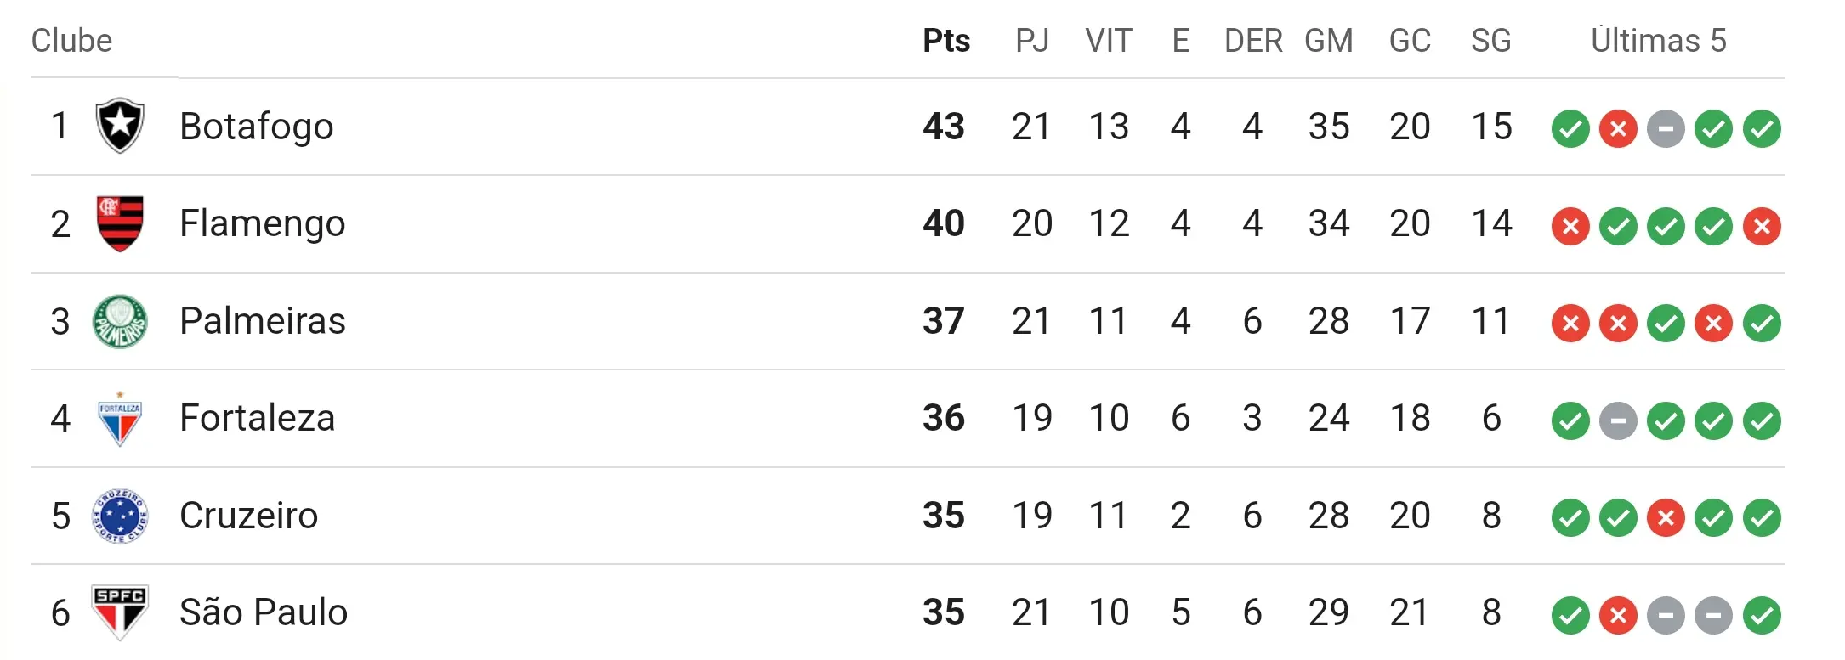
Task: Open the Flamengo team name link
Action: tap(263, 223)
